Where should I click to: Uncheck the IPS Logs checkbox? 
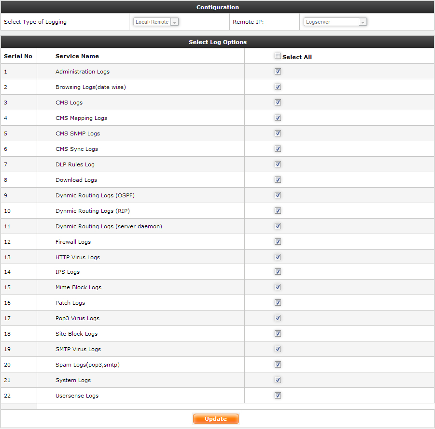coord(278,272)
